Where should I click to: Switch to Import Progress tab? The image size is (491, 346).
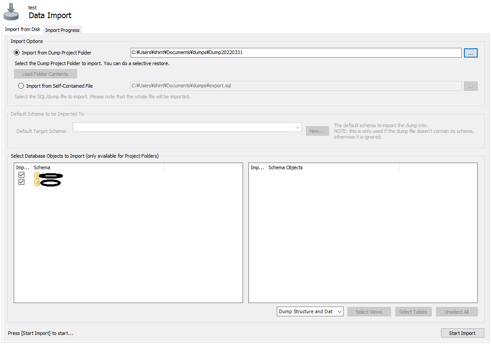(x=62, y=30)
